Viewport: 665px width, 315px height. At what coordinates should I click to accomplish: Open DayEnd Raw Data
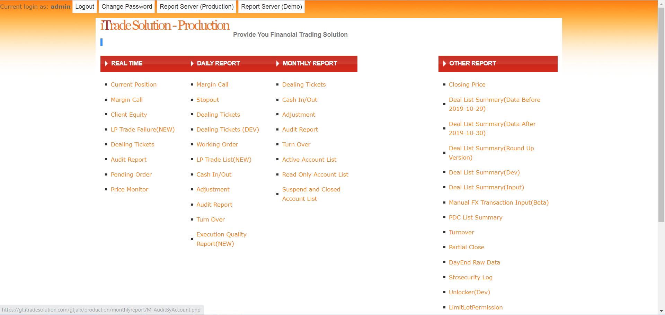tap(475, 262)
